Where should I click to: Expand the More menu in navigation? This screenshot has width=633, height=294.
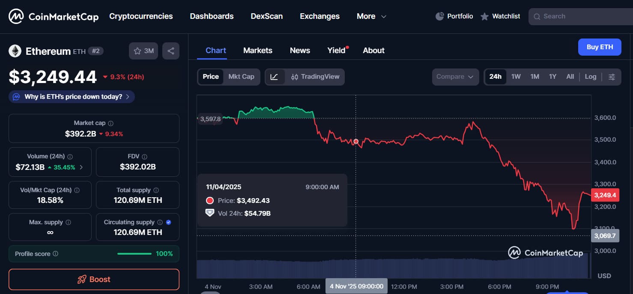[371, 16]
